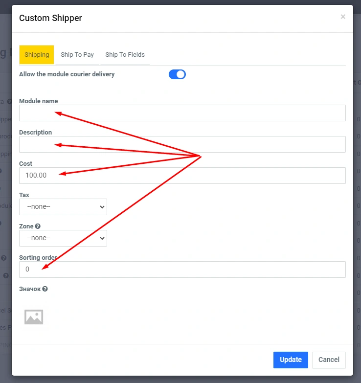Open the Ship To Pay tab
Screen dimensions: 361x383
coord(77,55)
